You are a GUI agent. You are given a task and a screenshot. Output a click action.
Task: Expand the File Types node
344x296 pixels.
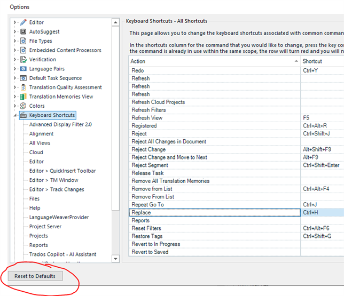point(15,41)
